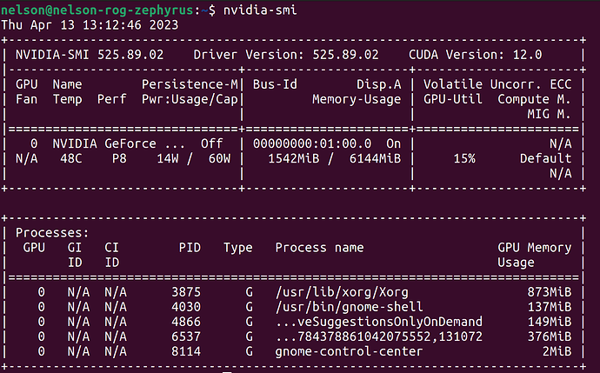Screen dimensions: 600x373
Task: Click the Process name column header
Action: [x=319, y=248]
